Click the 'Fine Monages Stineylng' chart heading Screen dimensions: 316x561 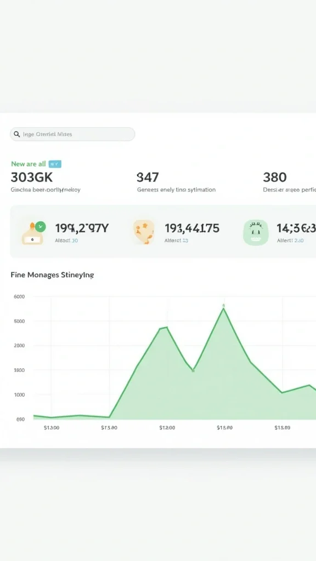click(x=52, y=275)
